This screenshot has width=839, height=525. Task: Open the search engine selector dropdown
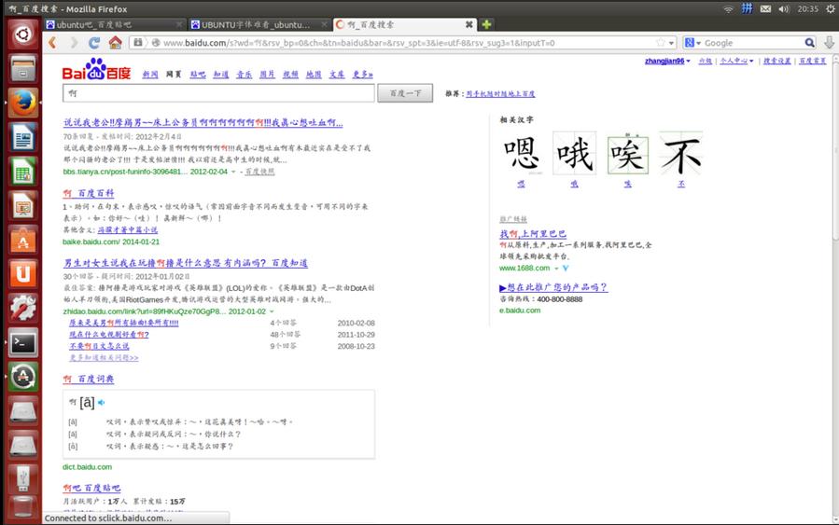coord(692,43)
